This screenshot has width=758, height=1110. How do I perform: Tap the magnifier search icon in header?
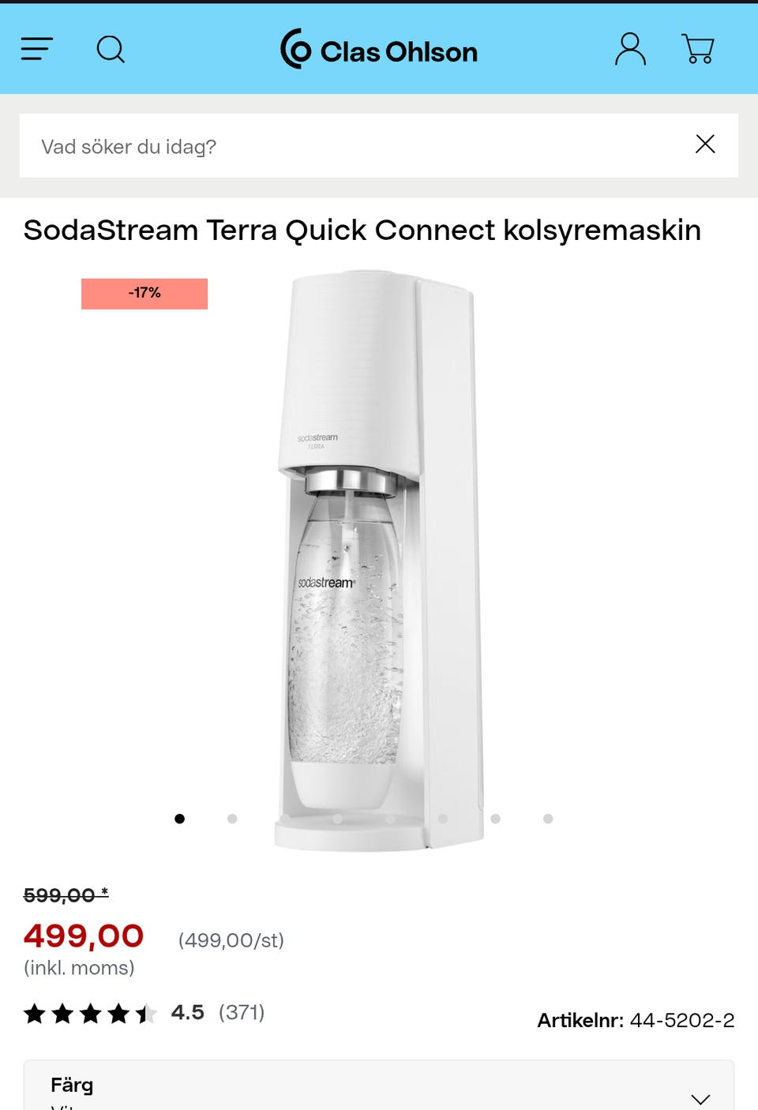coord(111,49)
